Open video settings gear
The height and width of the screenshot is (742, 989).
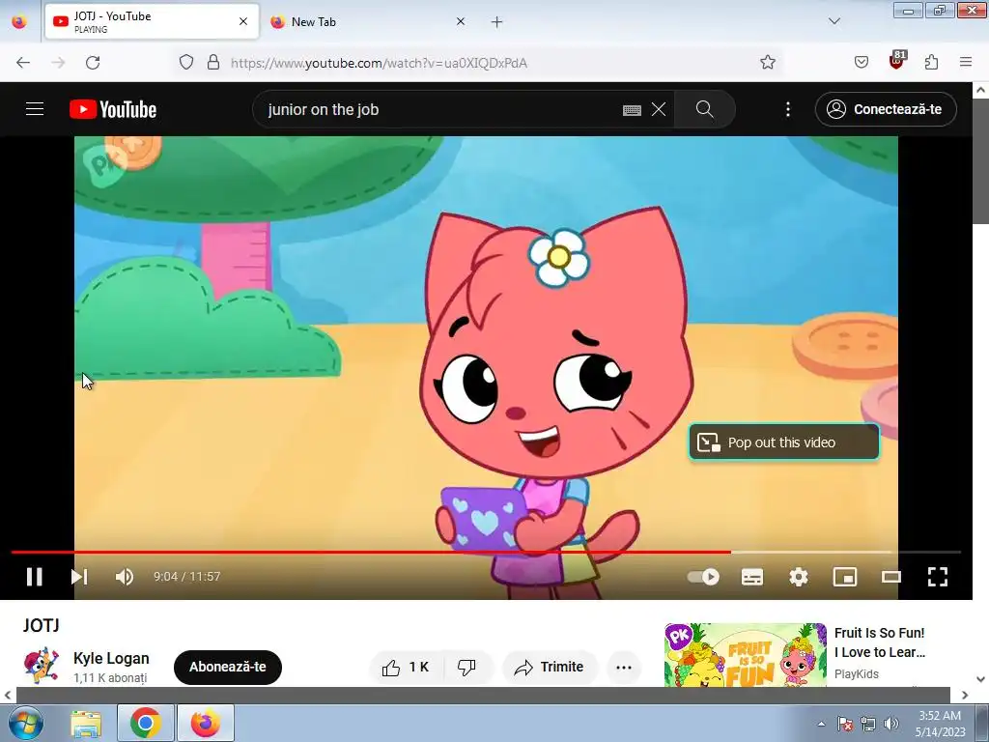click(799, 577)
